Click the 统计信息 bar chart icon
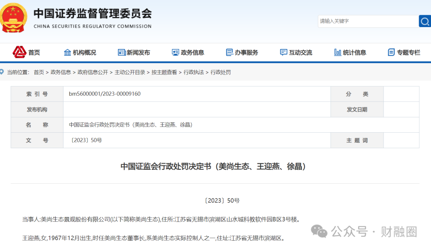The height and width of the screenshot is (249, 431). coord(338,52)
